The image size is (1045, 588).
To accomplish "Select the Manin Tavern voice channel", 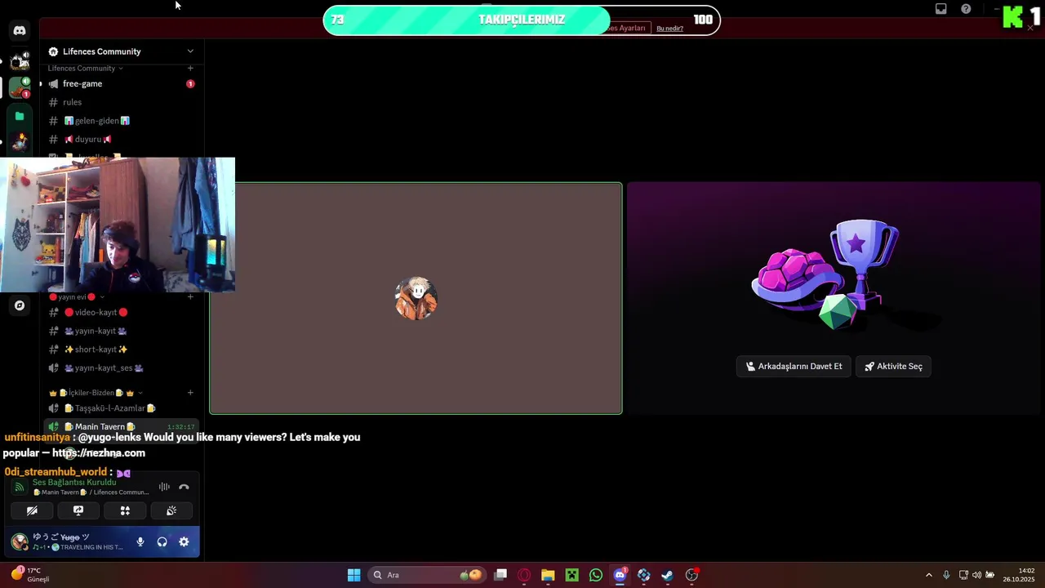I will tap(120, 427).
